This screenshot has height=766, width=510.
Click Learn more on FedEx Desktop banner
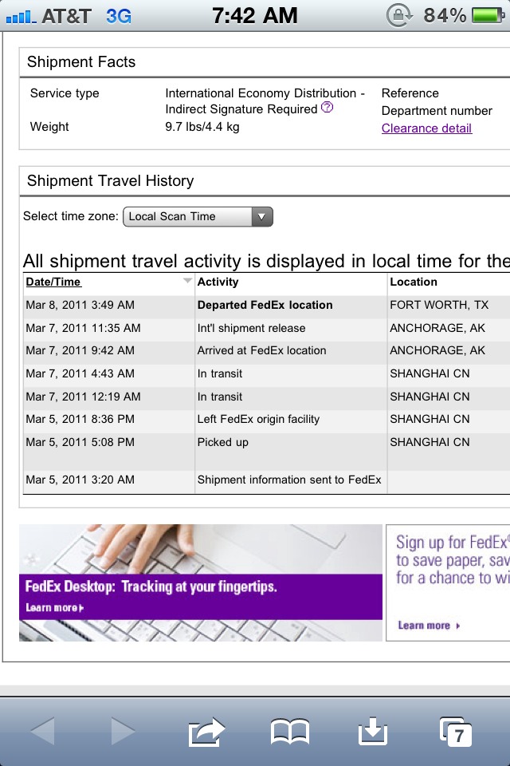point(55,608)
